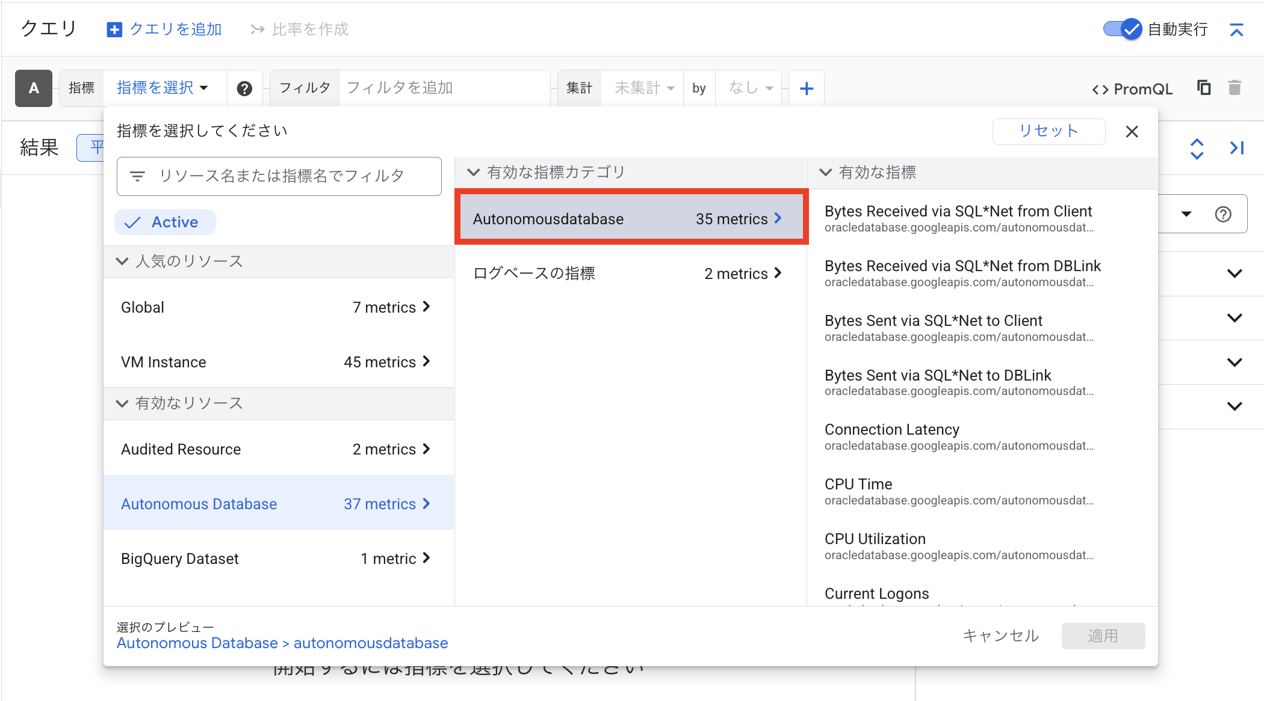Select the CPU Utilization metric
The height and width of the screenshot is (701, 1264).
875,539
